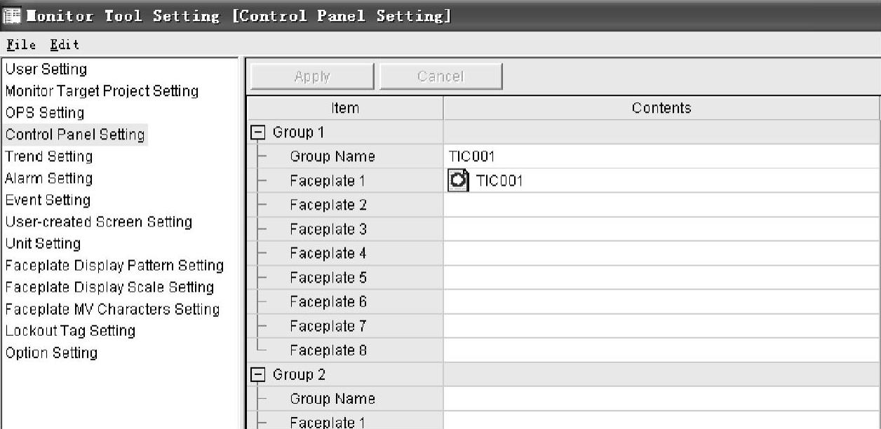The height and width of the screenshot is (429, 881).
Task: Open Trend Setting page
Action: click(48, 156)
